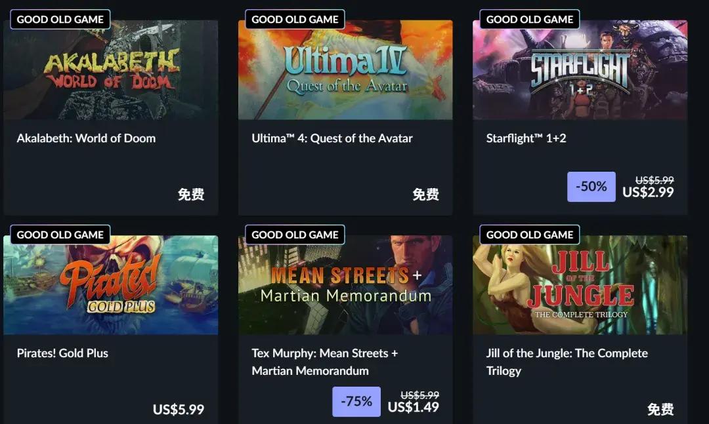Click the US$5.99 price on Pirates! Gold Plus
This screenshot has width=709, height=424.
(178, 410)
